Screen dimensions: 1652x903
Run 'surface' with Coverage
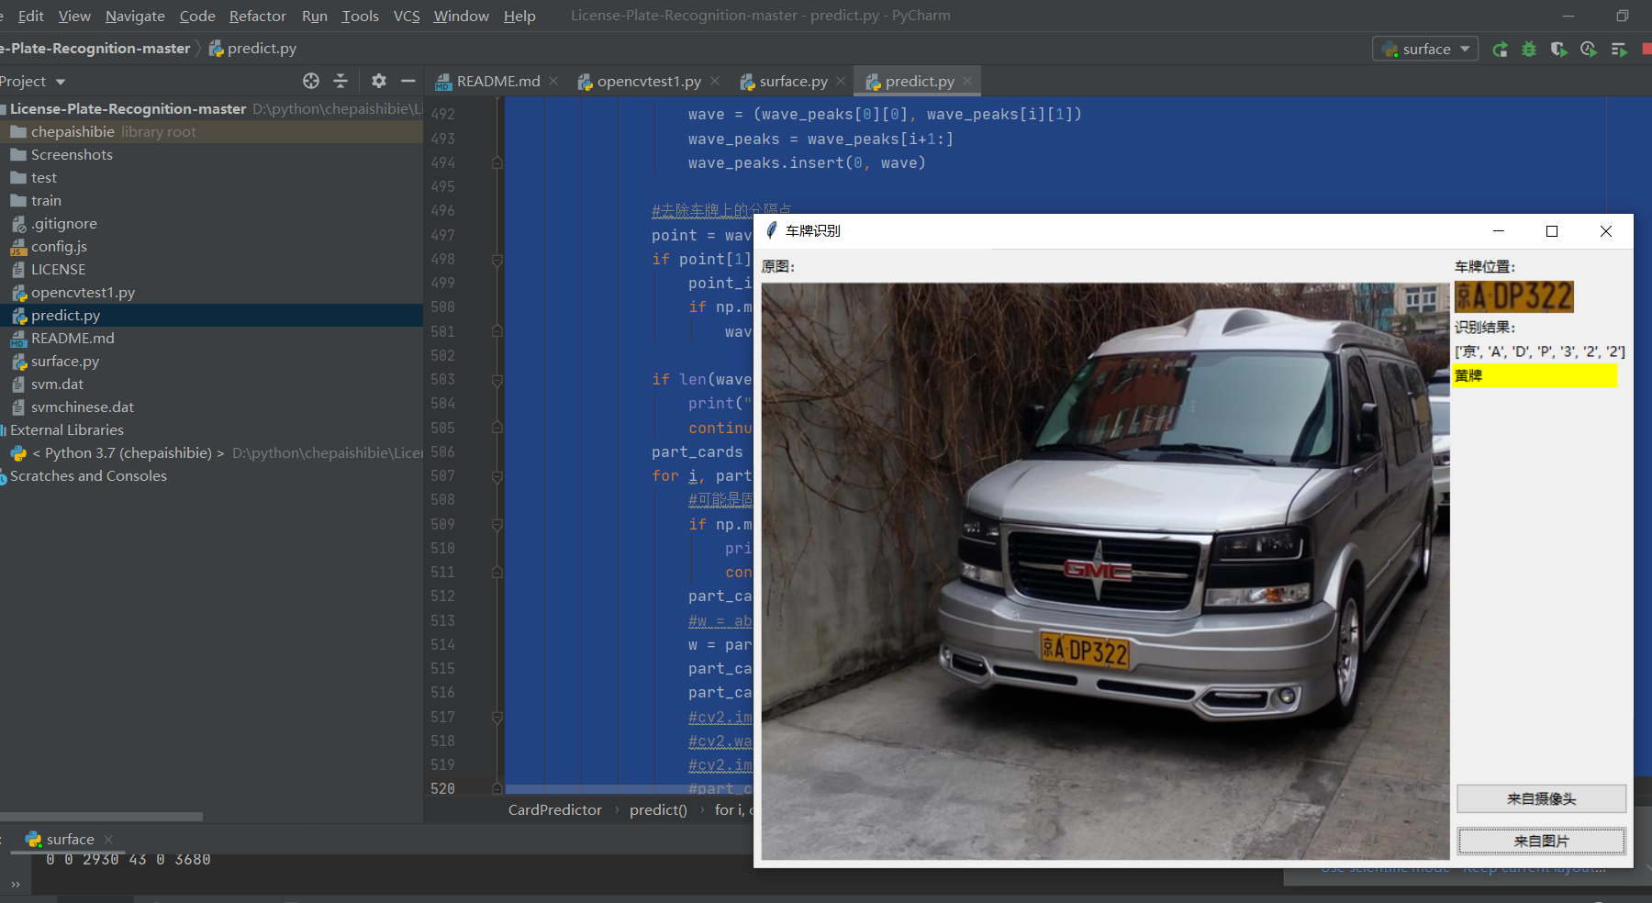(x=1558, y=50)
